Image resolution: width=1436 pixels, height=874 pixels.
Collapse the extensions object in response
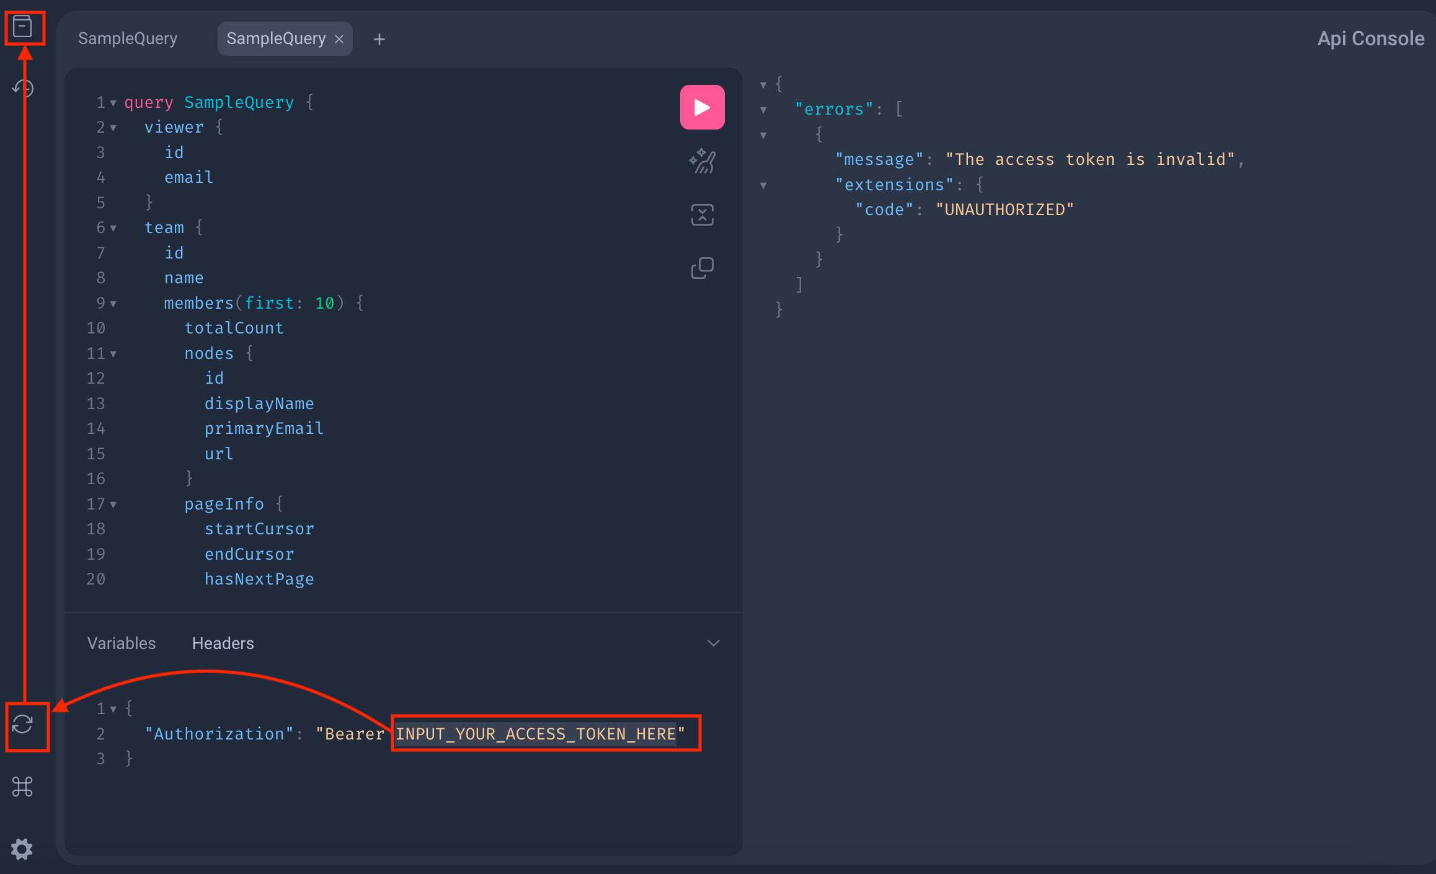tap(763, 185)
